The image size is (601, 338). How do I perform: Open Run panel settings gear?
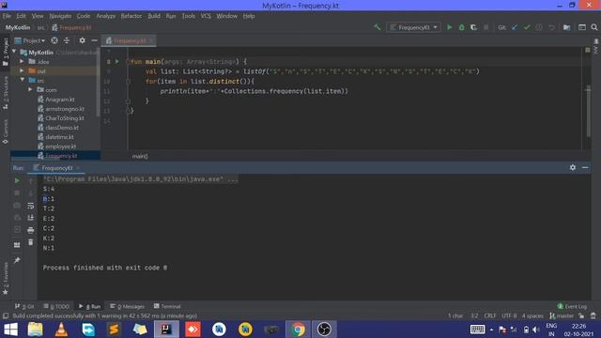tap(573, 167)
